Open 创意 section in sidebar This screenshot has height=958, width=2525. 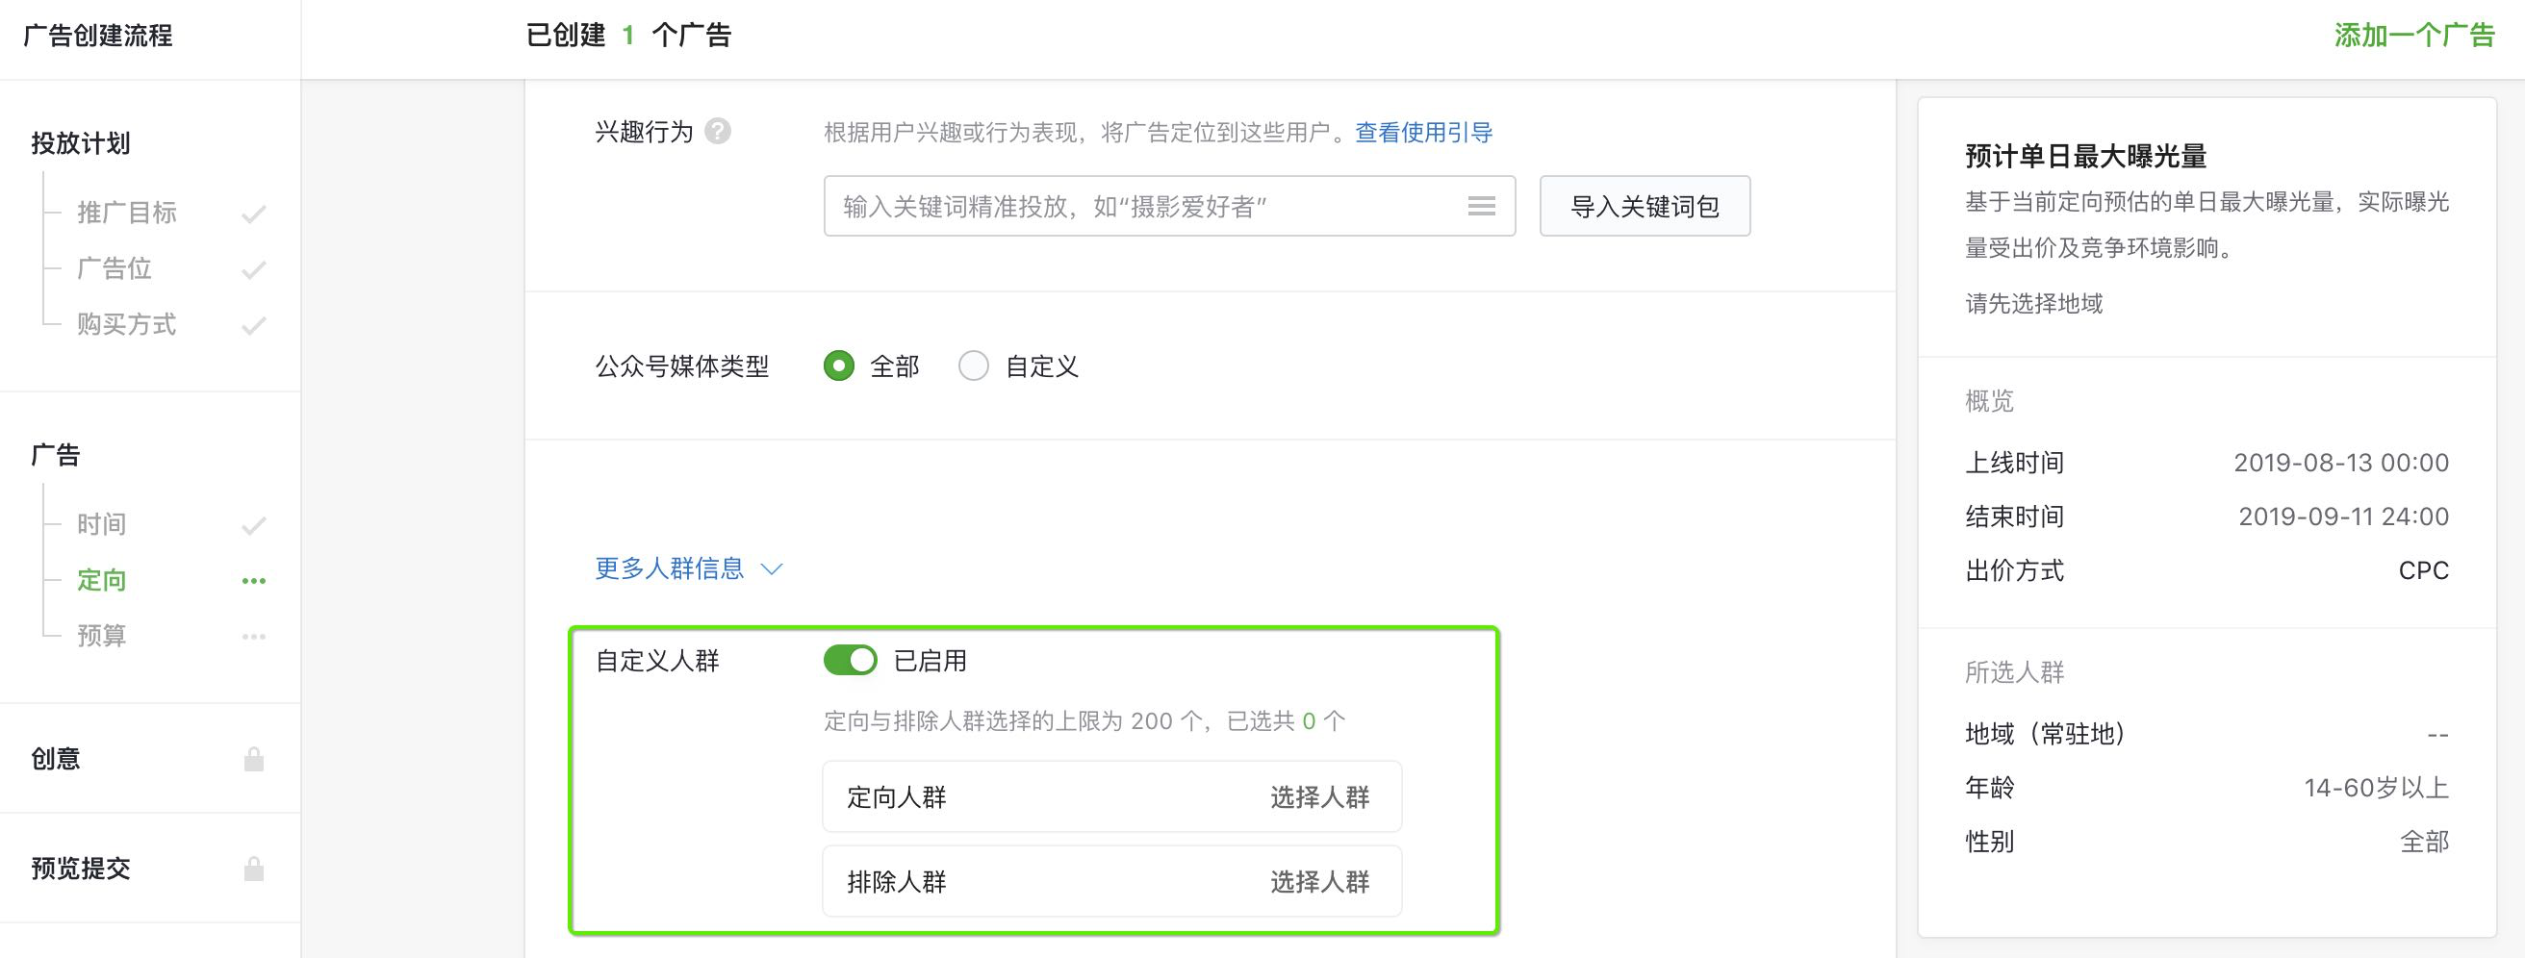[56, 758]
